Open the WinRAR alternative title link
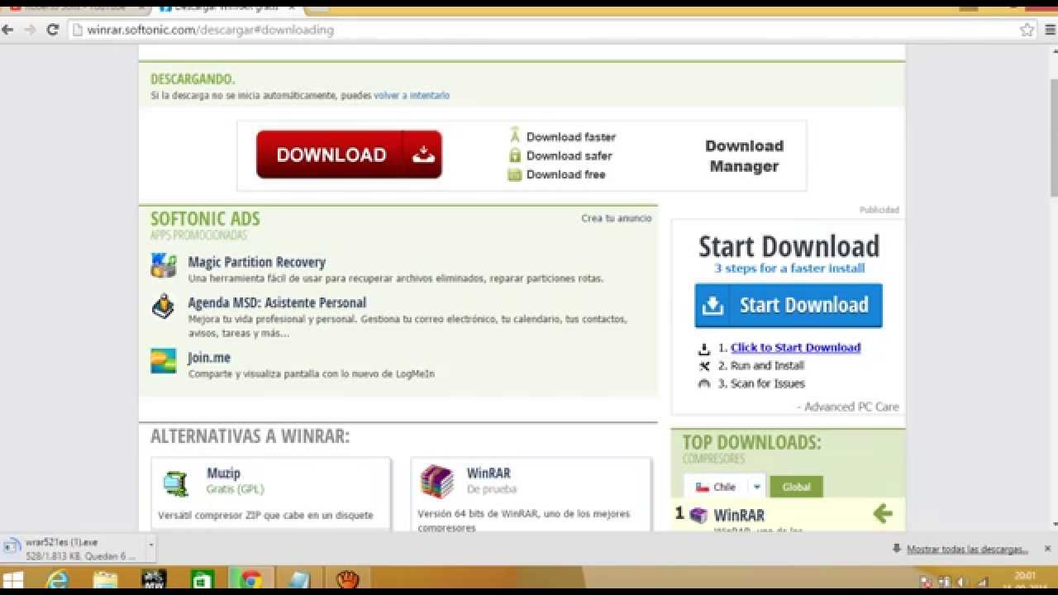 488,474
